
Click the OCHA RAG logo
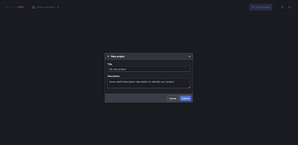pos(15,7)
